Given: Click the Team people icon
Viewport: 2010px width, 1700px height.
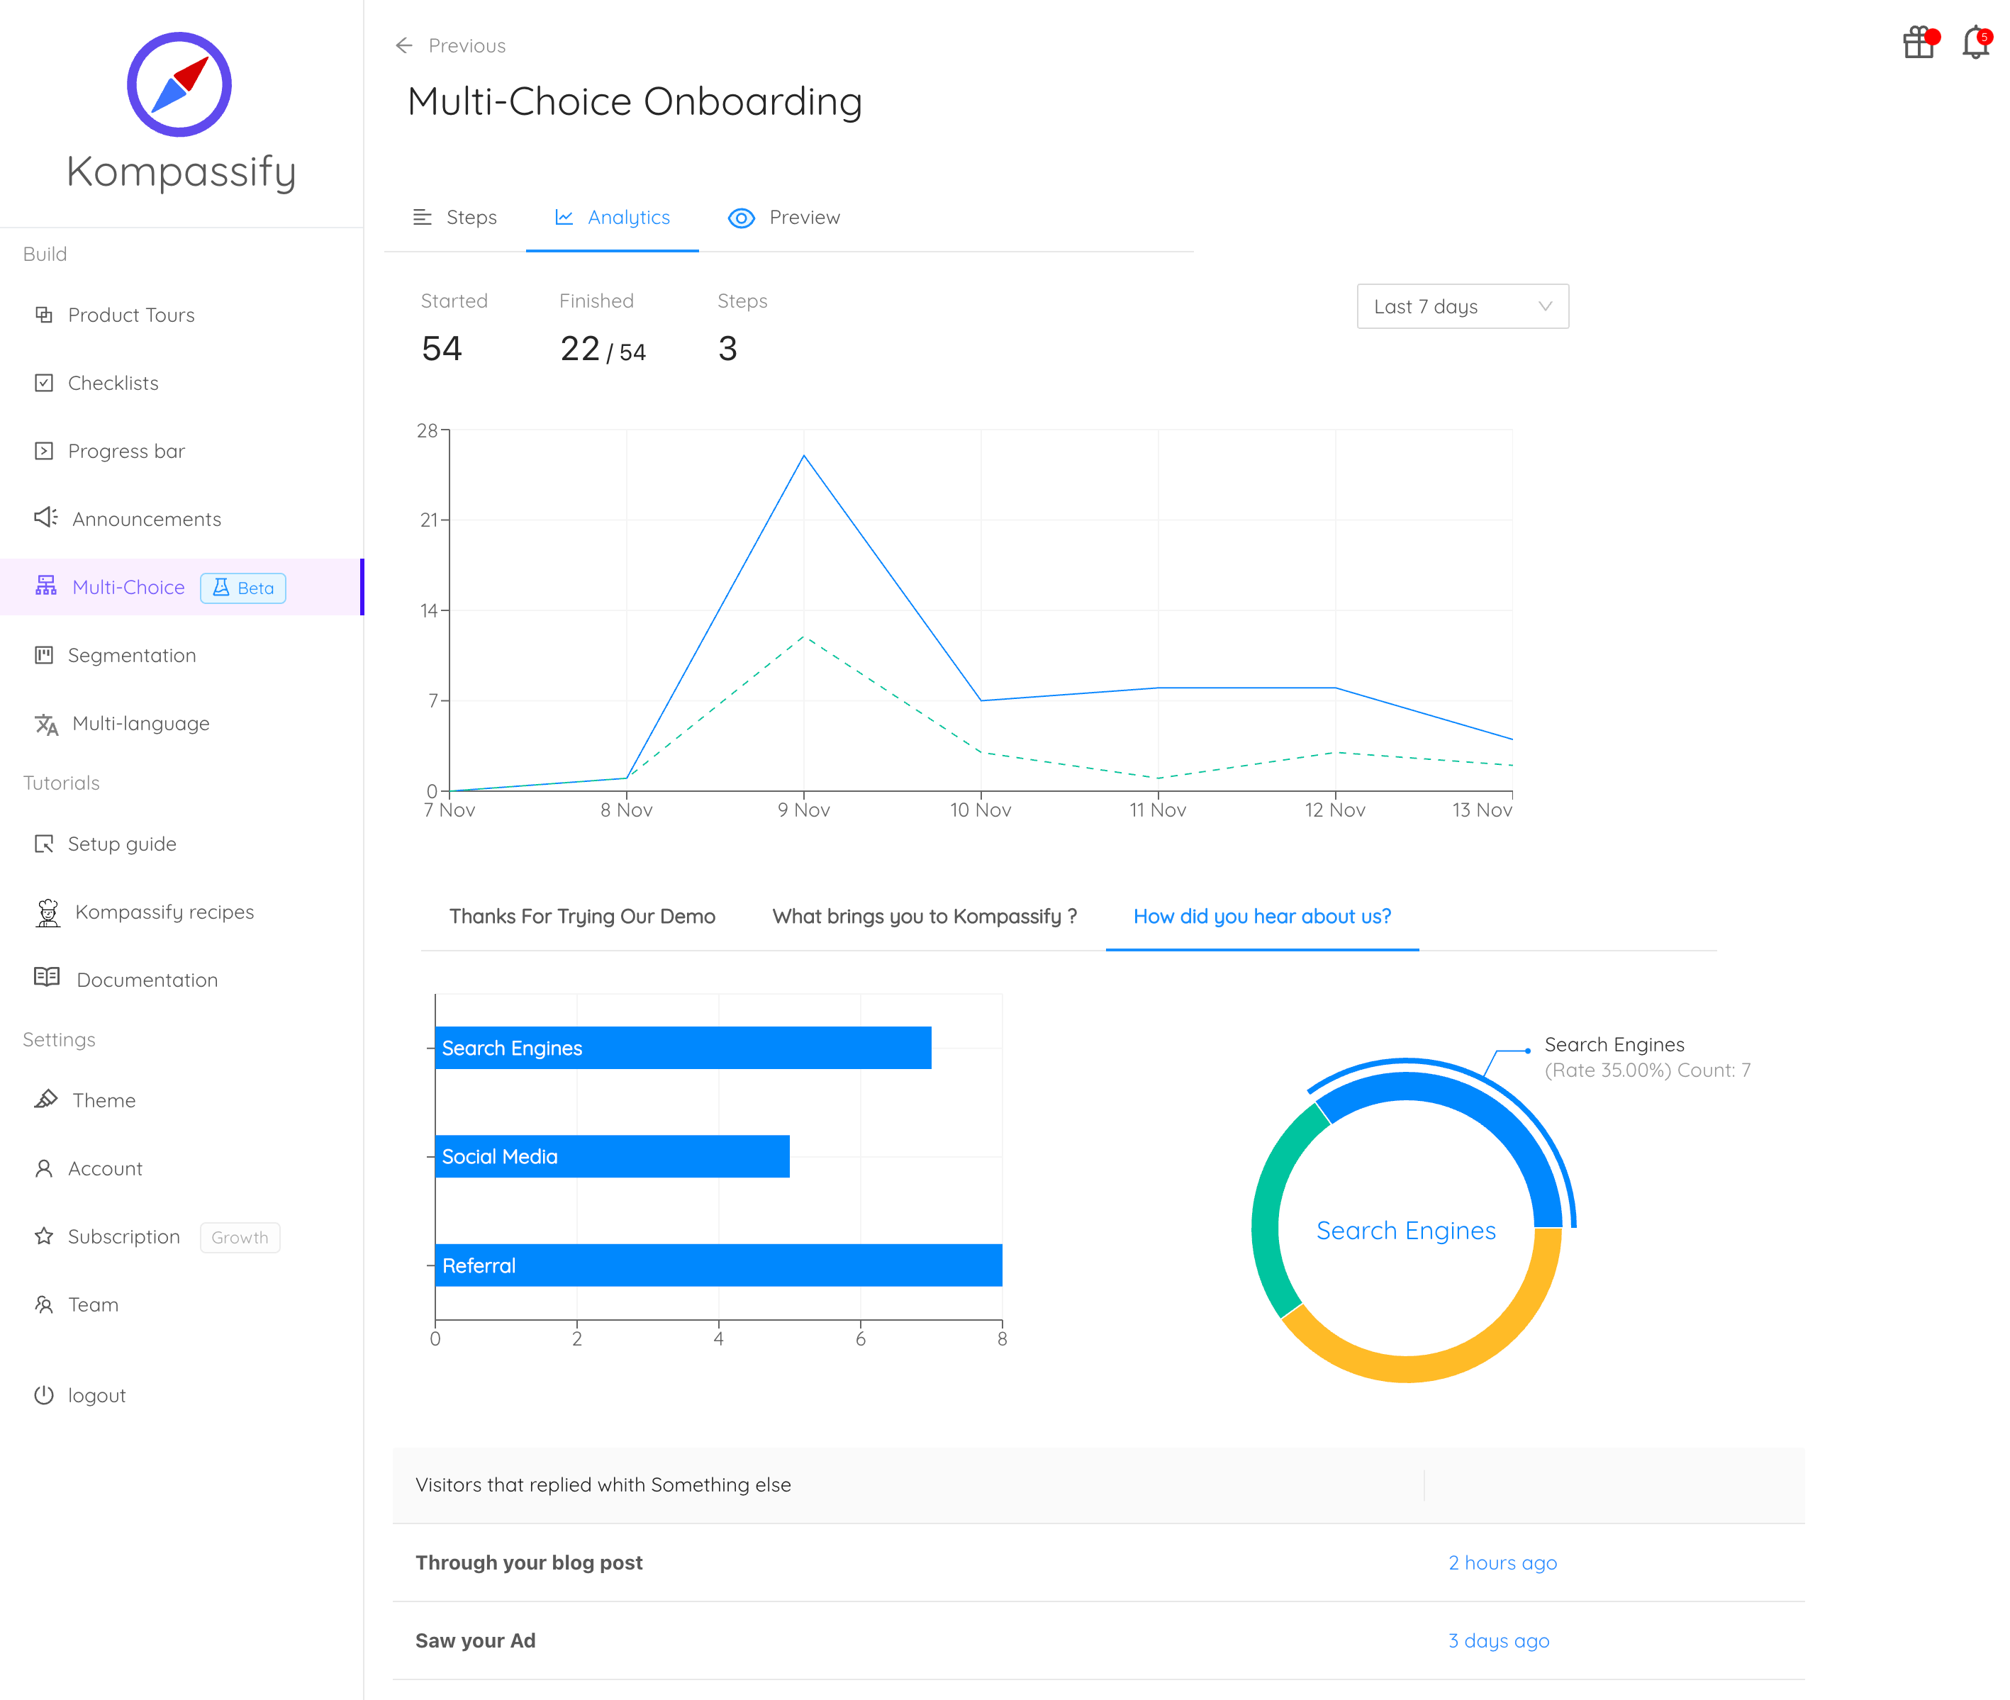Looking at the screenshot, I should pos(45,1304).
